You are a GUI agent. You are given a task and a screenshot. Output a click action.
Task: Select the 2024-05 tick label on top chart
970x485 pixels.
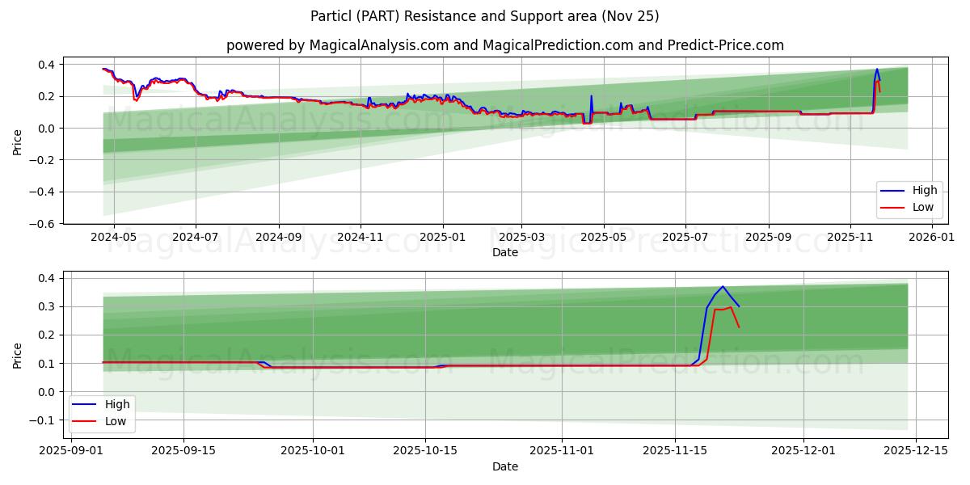coord(116,234)
